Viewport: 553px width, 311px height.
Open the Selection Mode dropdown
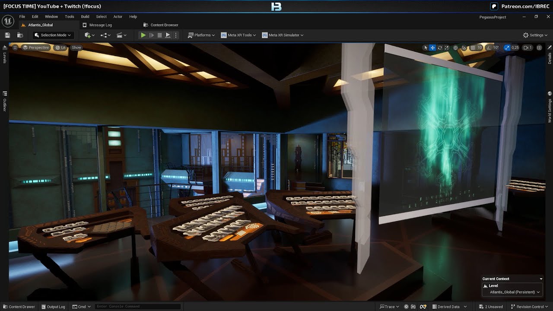coord(53,35)
